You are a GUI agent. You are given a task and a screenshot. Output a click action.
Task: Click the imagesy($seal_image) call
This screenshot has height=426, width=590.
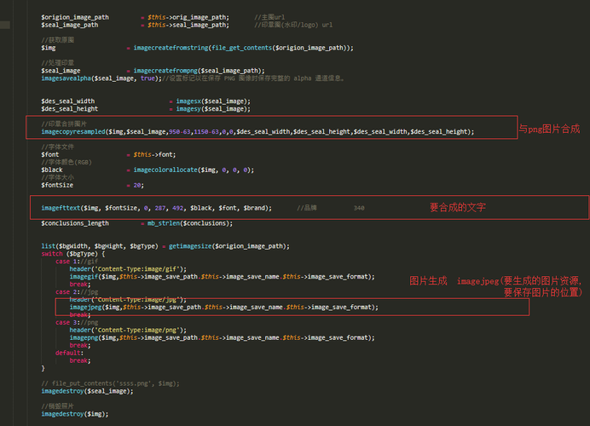pyautogui.click(x=213, y=109)
